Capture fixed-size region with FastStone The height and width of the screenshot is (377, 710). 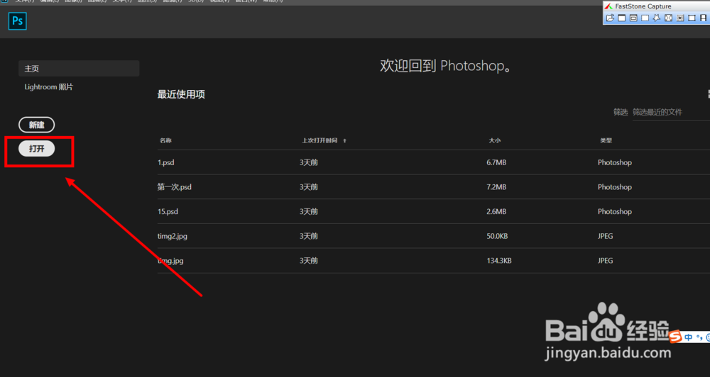[692, 18]
